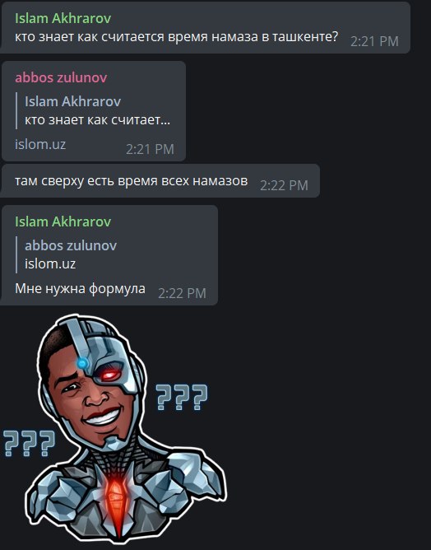
Task: Click the red cybernetic eye on the sticker
Action: 109,375
